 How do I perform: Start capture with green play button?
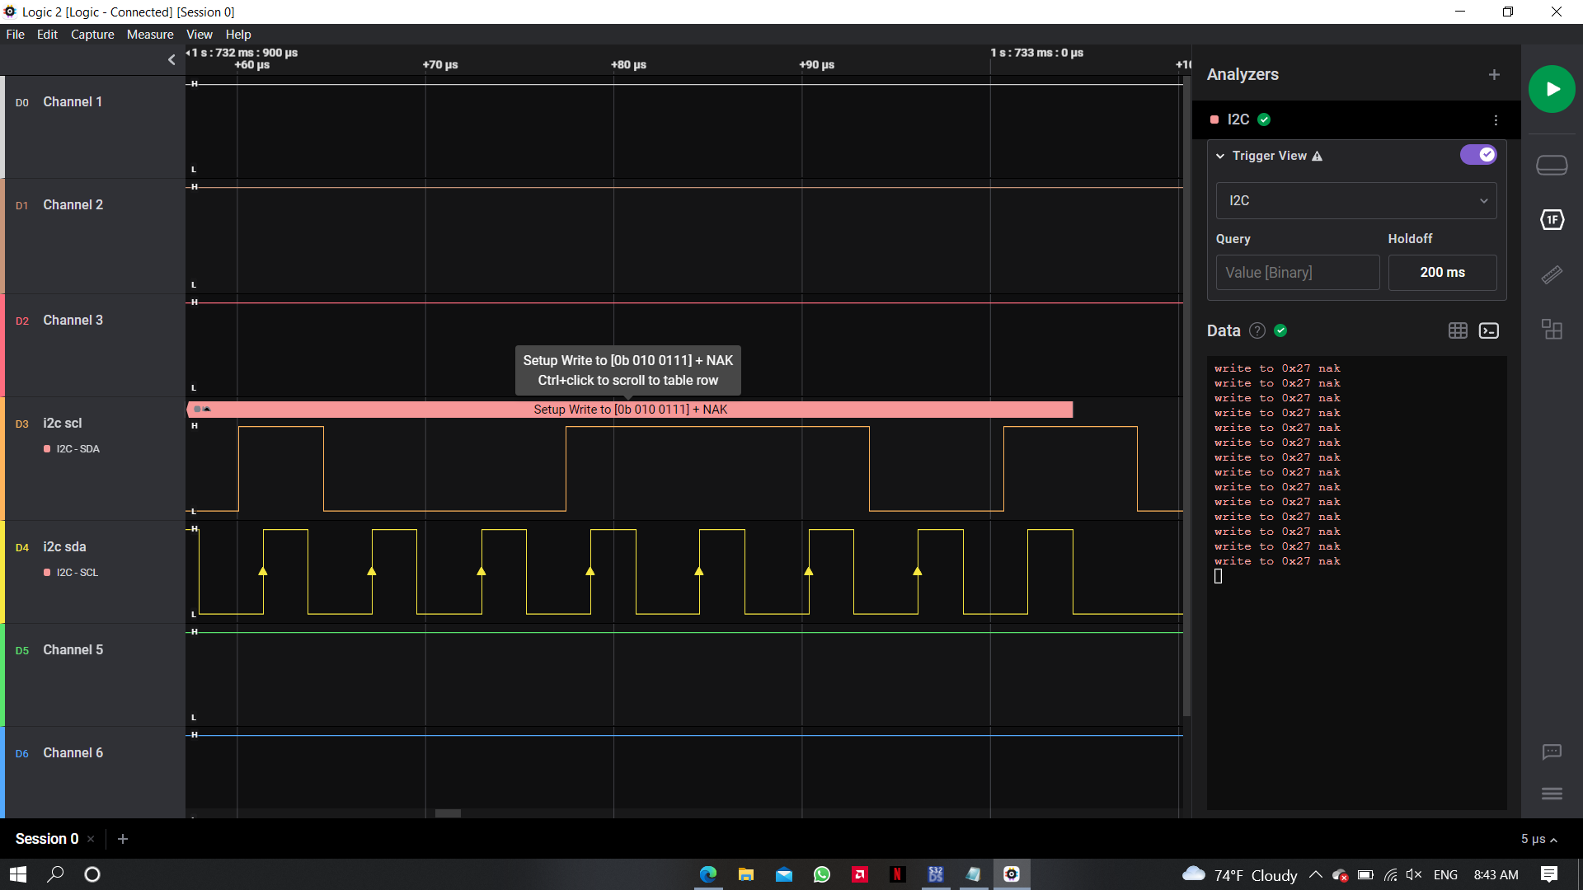[x=1551, y=89]
